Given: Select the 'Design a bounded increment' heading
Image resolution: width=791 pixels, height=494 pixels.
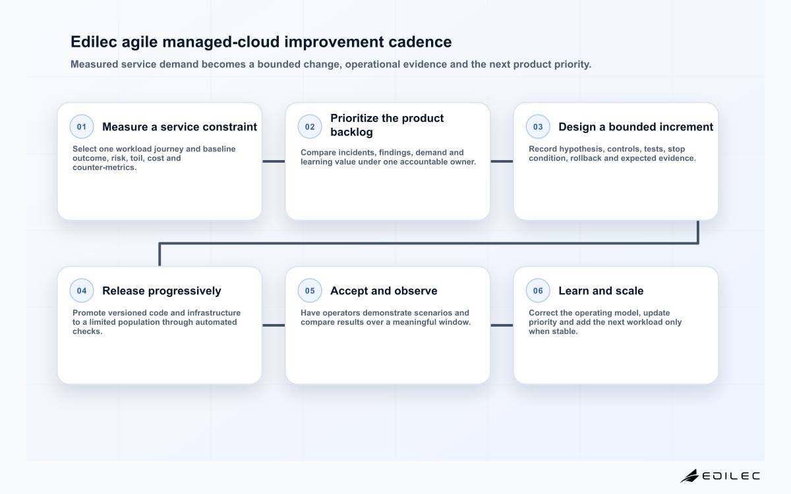Looking at the screenshot, I should 635,127.
